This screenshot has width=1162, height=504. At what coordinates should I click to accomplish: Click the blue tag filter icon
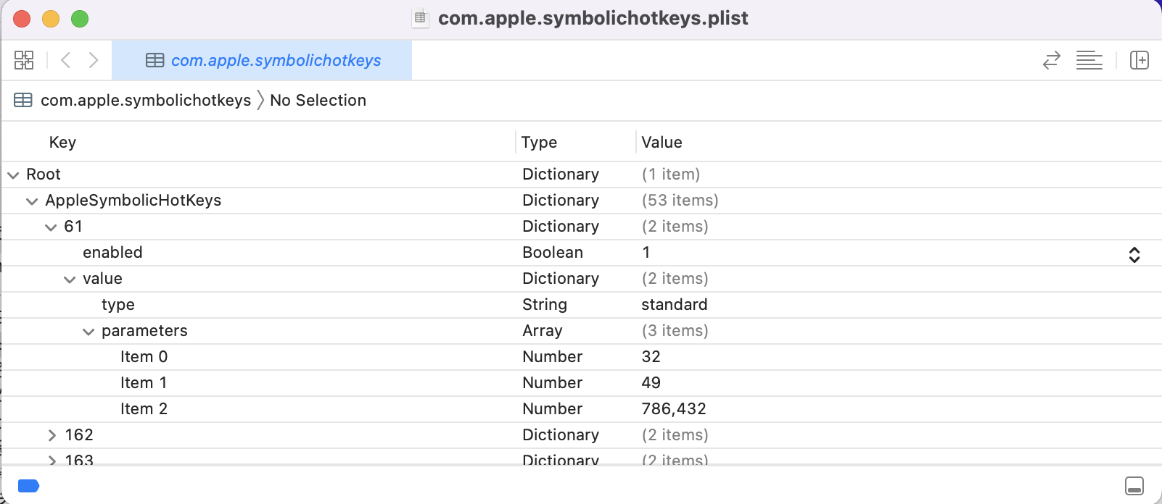28,486
